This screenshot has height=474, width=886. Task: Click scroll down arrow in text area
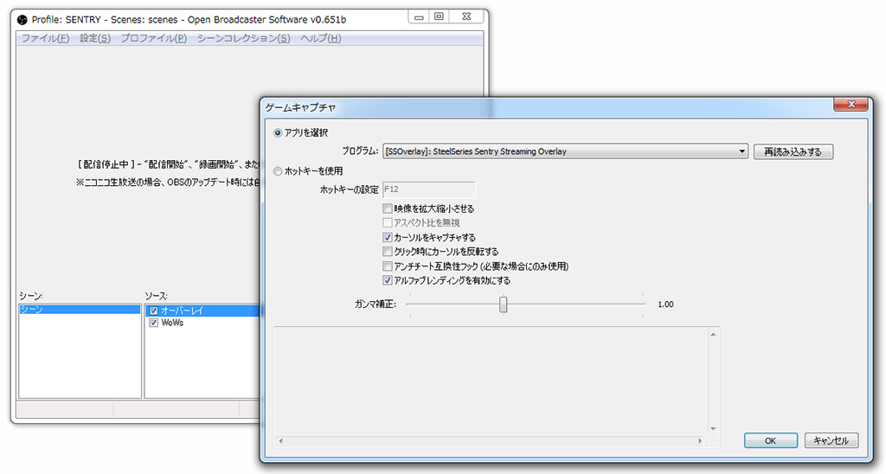click(713, 428)
